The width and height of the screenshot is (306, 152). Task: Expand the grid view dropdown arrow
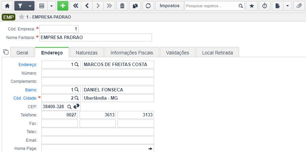pyautogui.click(x=52, y=6)
